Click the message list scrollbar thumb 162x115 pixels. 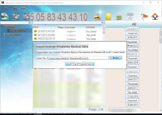104,31
